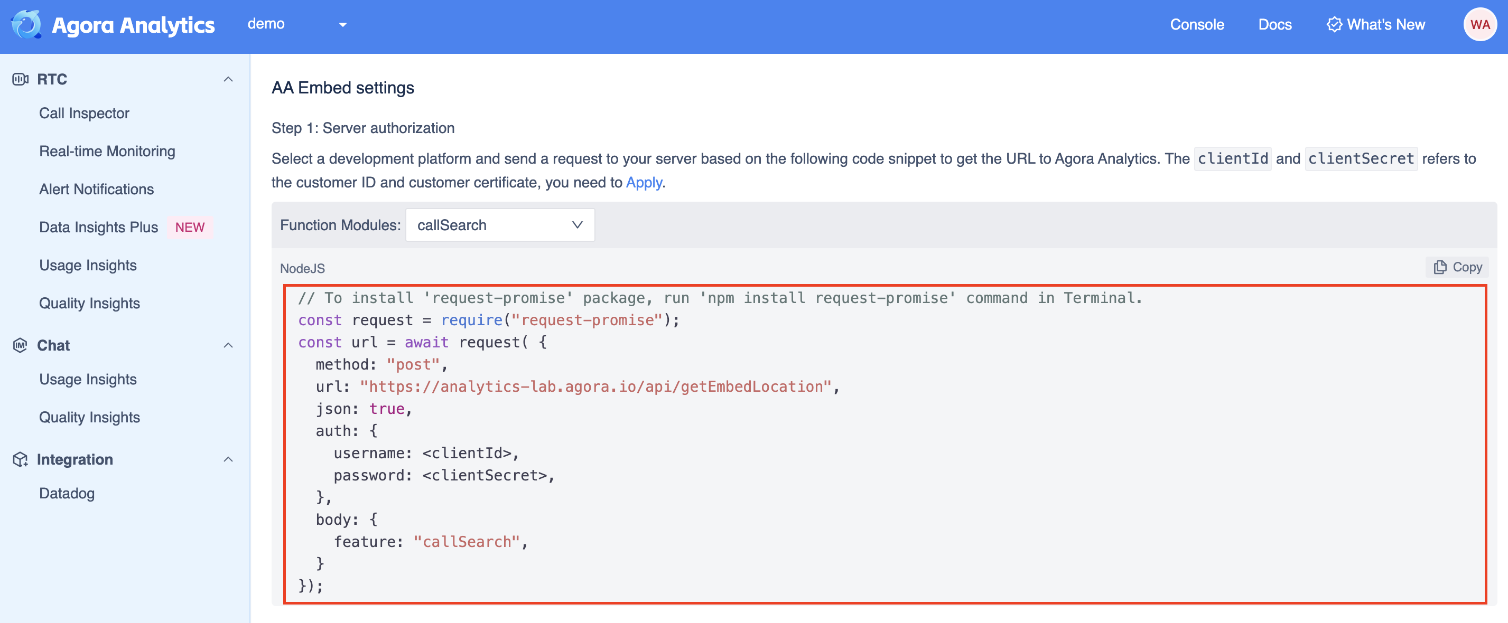
Task: Click the Integration section cube icon
Action: 21,459
